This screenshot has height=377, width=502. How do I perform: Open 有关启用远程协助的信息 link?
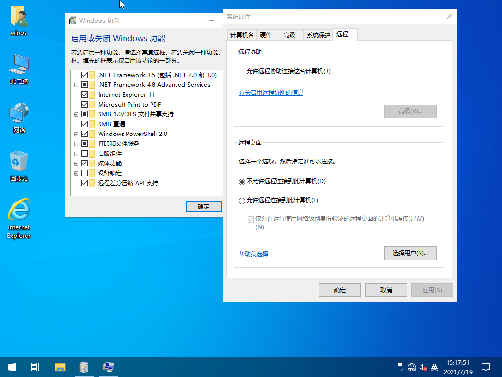click(x=271, y=93)
